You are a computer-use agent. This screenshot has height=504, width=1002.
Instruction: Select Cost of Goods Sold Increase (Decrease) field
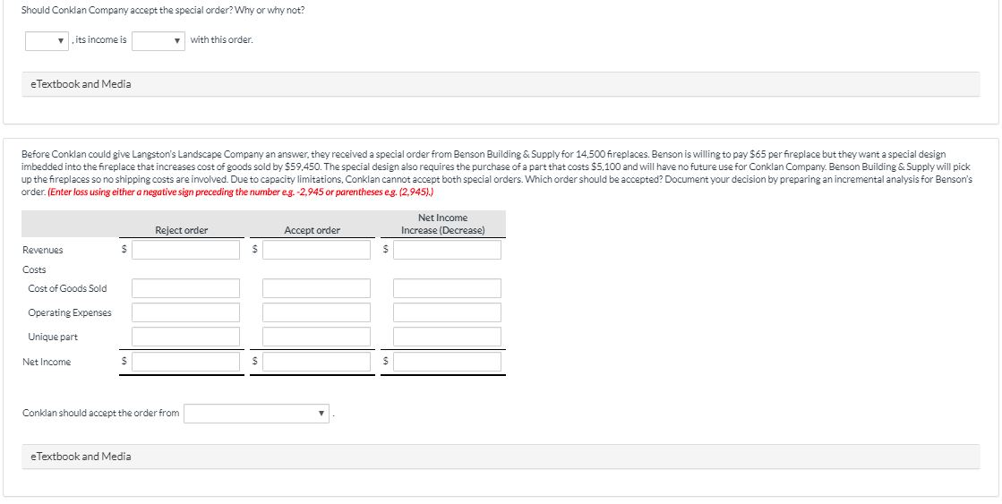(x=448, y=288)
